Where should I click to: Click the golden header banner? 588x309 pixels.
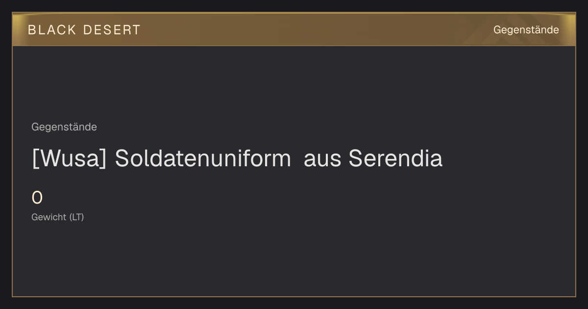point(294,29)
